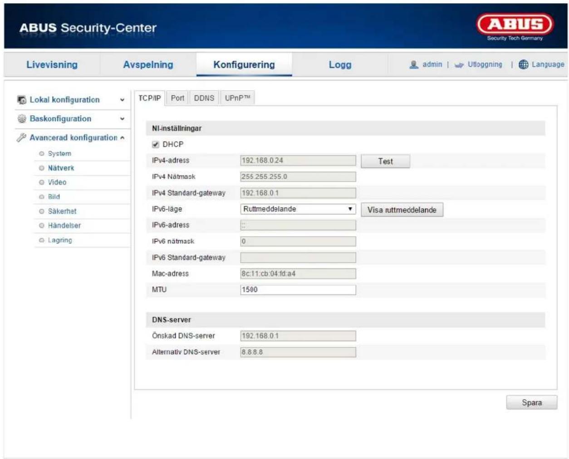Click the NI-inställningar section heading
The image size is (569, 459).
pos(177,128)
